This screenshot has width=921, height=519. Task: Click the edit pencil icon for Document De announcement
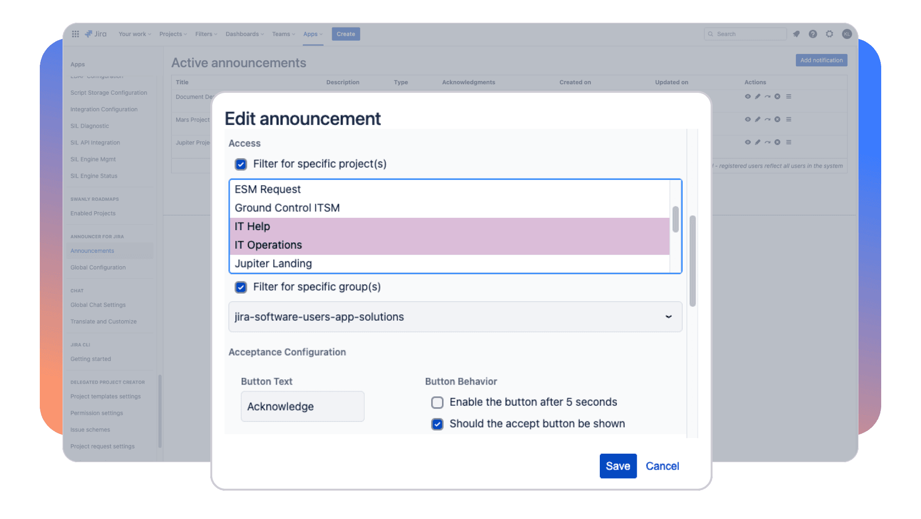[x=757, y=96]
